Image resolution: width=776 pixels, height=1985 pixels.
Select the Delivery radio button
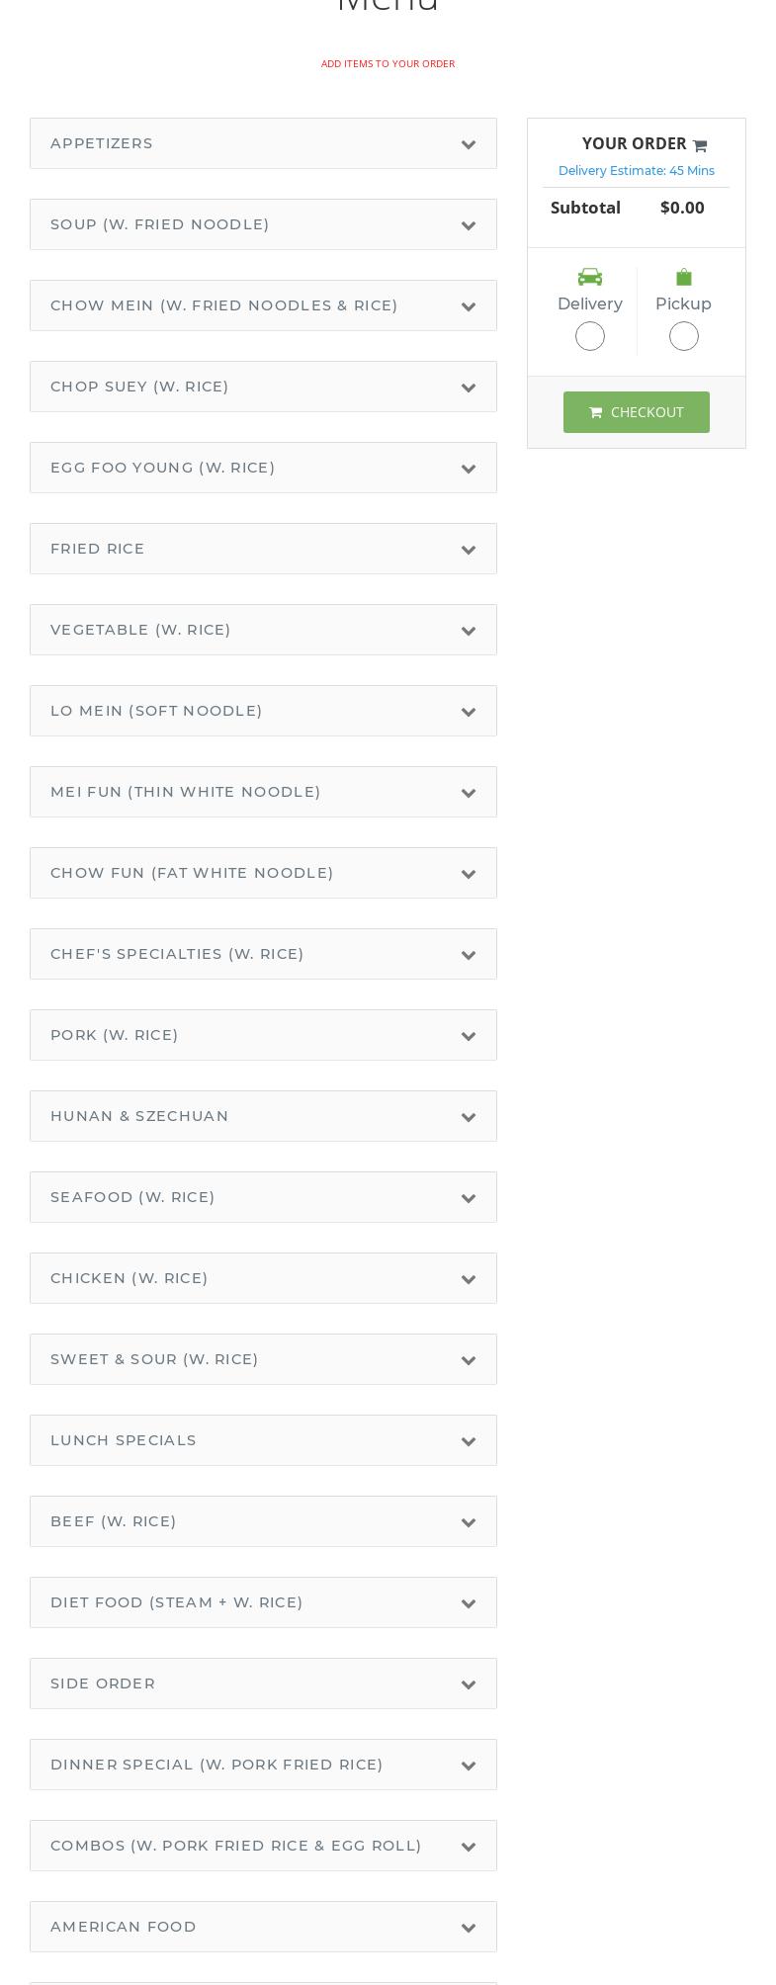click(x=590, y=336)
